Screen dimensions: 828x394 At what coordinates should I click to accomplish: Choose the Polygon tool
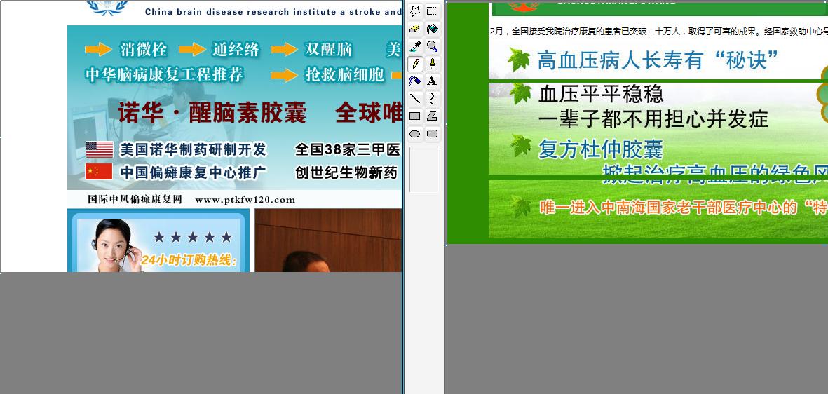coord(432,116)
